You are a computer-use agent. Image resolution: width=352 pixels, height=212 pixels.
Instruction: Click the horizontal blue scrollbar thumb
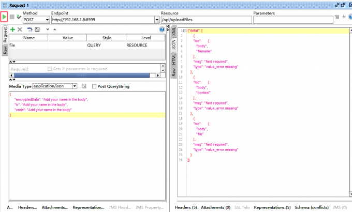click(82, 75)
